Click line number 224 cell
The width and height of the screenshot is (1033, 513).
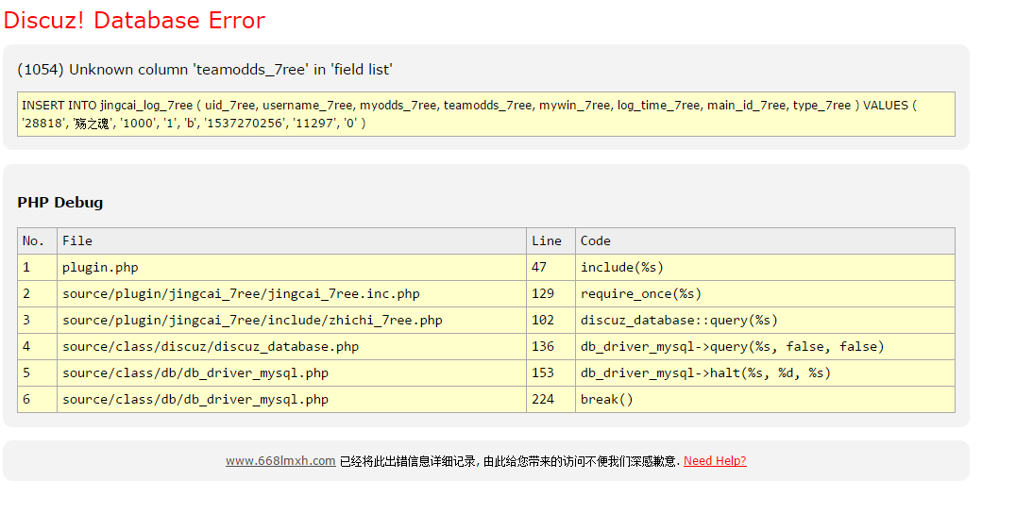pyautogui.click(x=543, y=400)
